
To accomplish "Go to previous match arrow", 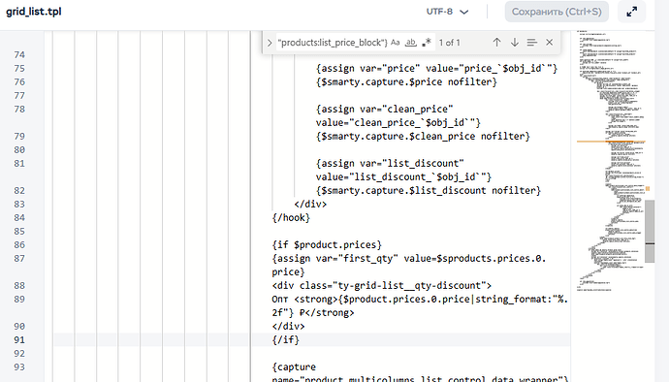I will (x=496, y=43).
